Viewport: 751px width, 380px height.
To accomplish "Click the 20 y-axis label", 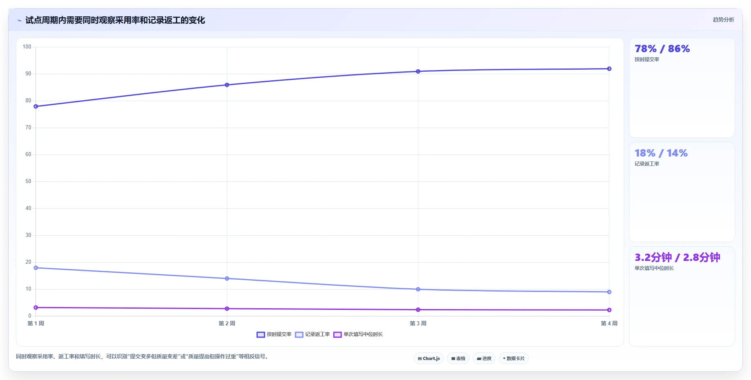I will pos(28,262).
